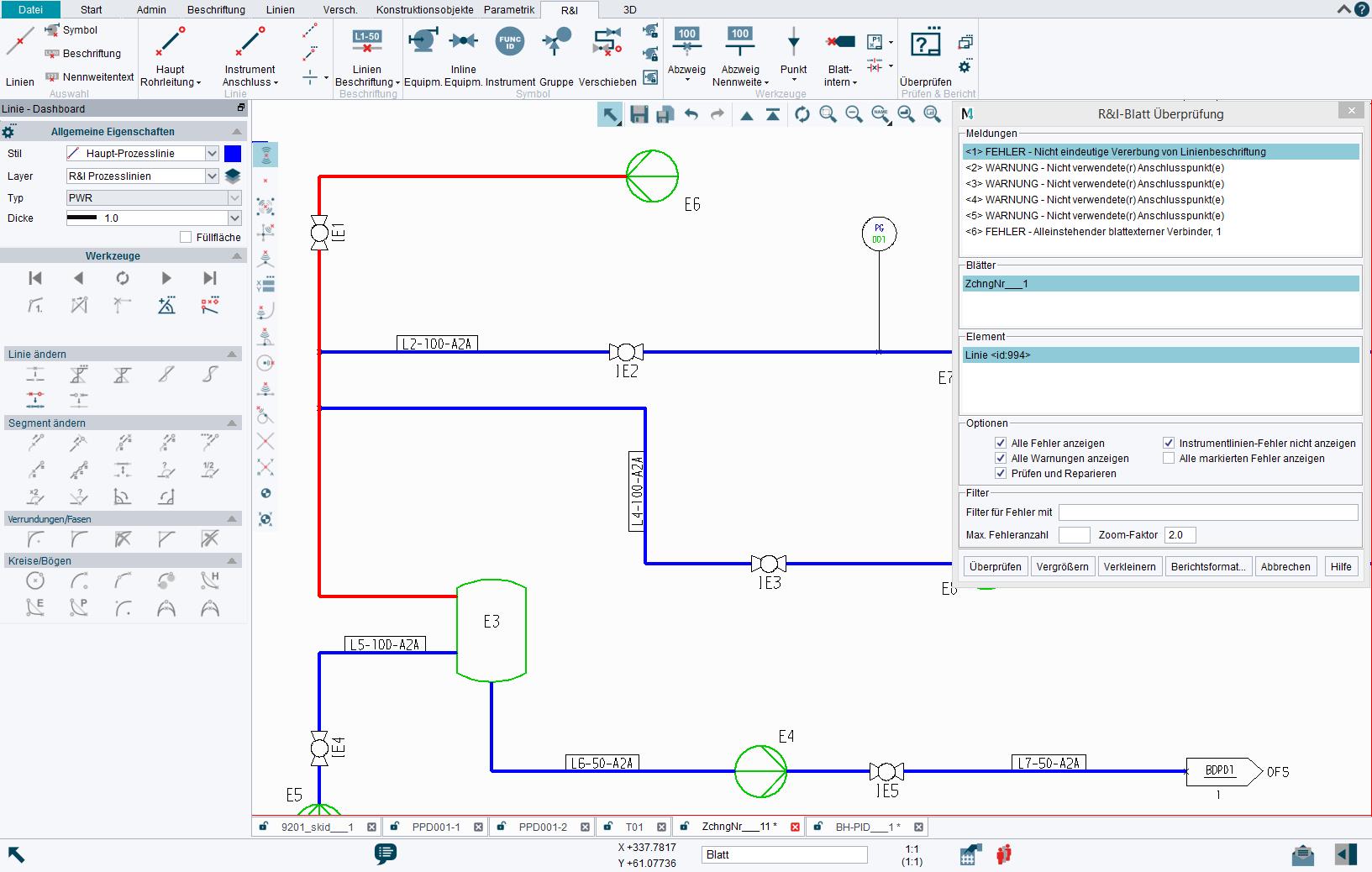The width and height of the screenshot is (1372, 872).
Task: Enable Alle markierten Fehler anzeigen
Action: (x=1169, y=458)
